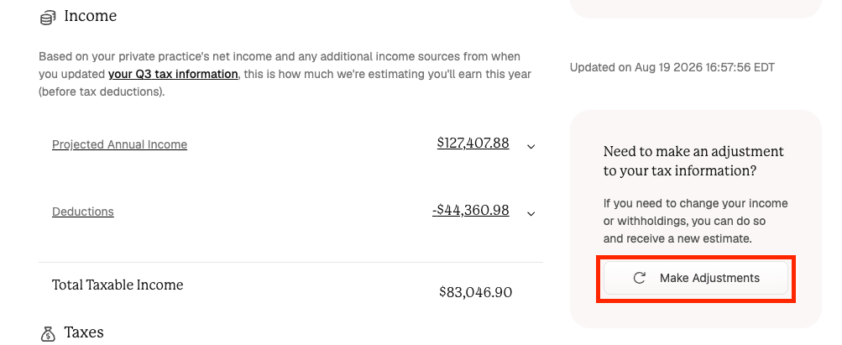Click the $83,046.90 taxable income total
This screenshot has width=842, height=345.
pos(475,292)
